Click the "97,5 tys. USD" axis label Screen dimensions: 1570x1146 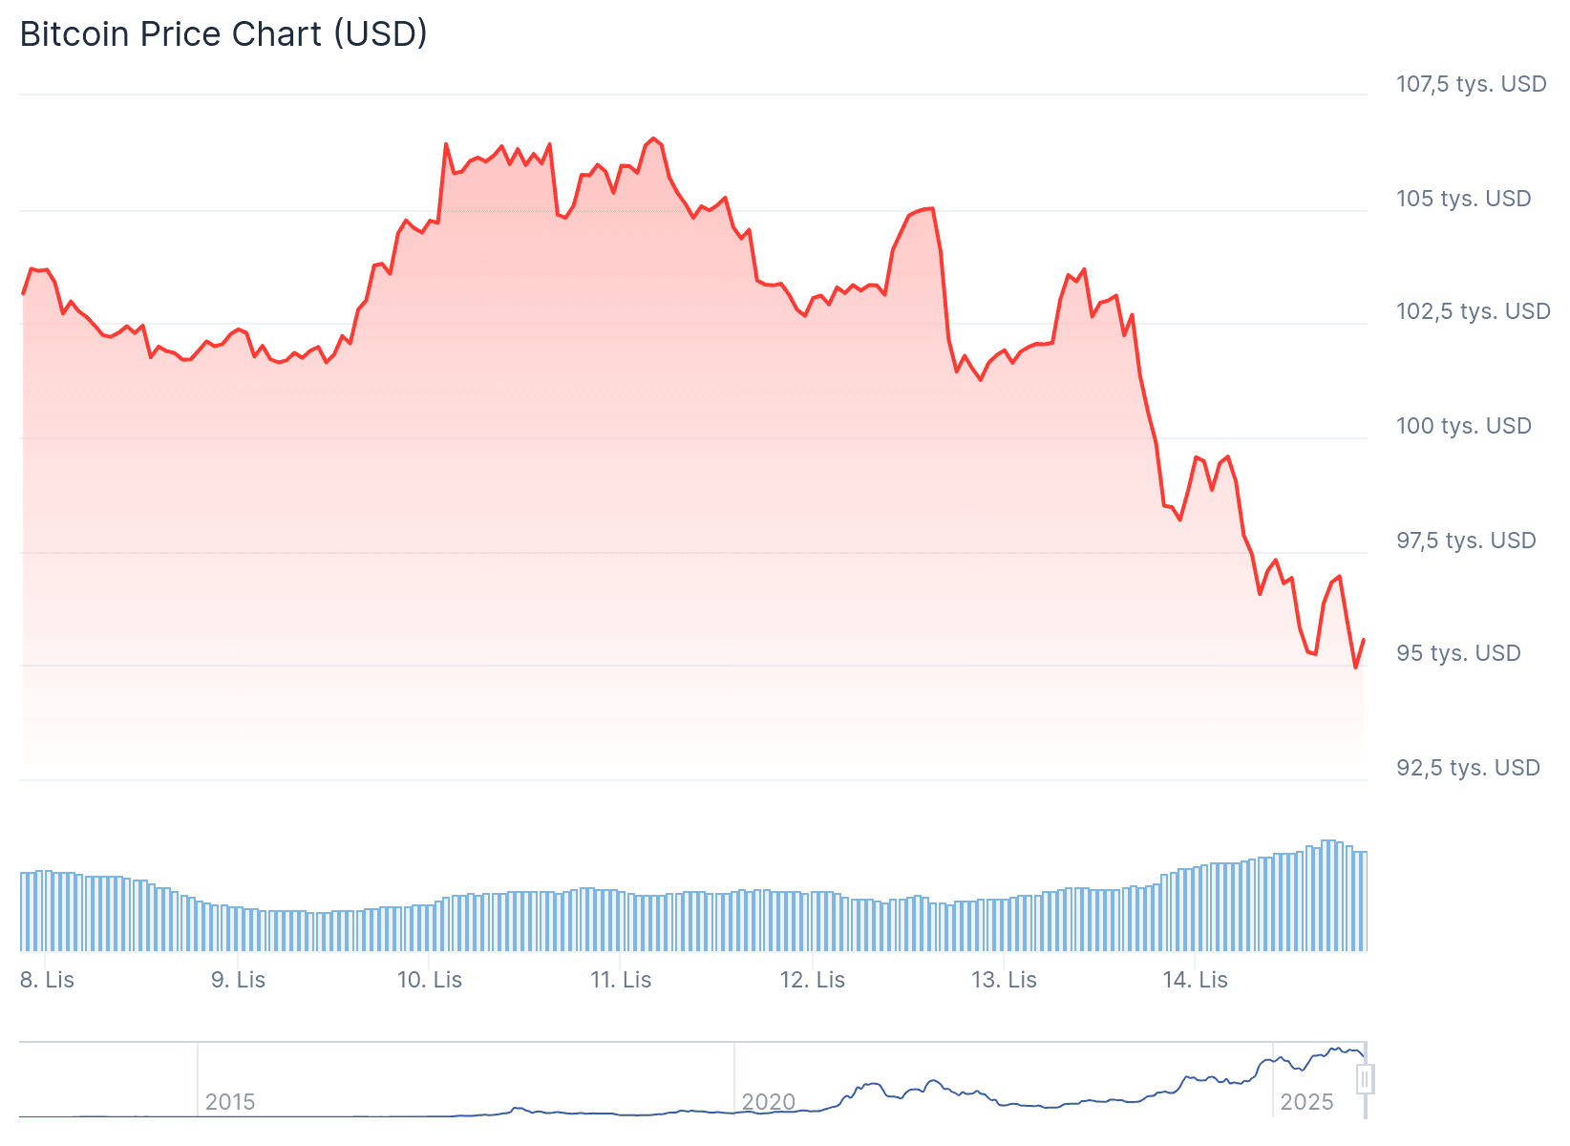click(x=1466, y=541)
